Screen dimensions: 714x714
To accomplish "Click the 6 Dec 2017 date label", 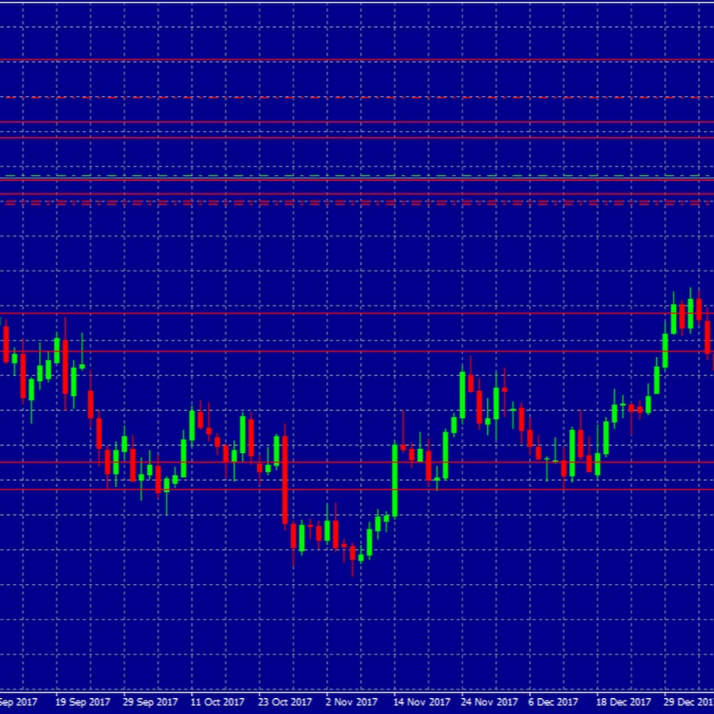I will point(553,702).
